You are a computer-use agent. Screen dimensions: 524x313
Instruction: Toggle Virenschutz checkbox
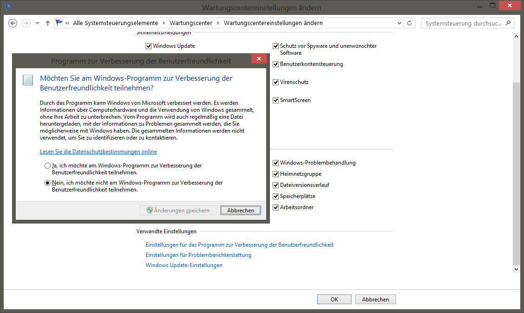(276, 82)
